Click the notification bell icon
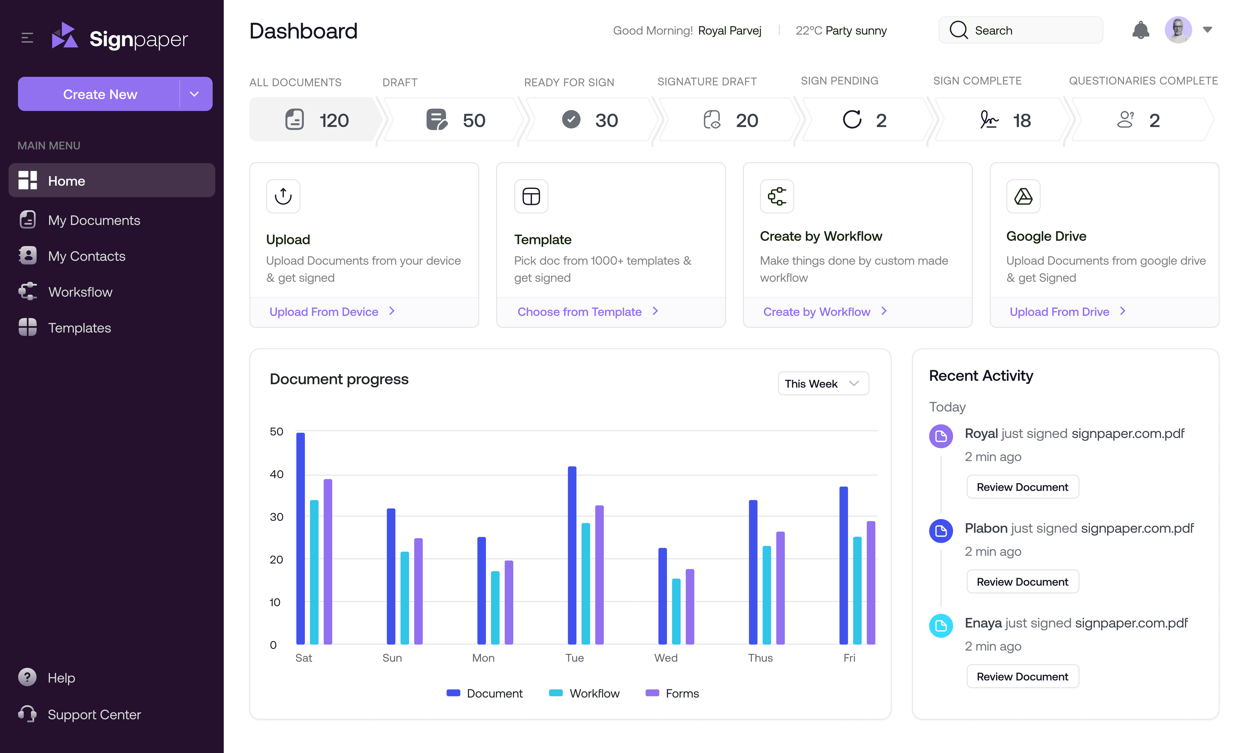Viewport: 1240px width, 753px height. pos(1140,30)
